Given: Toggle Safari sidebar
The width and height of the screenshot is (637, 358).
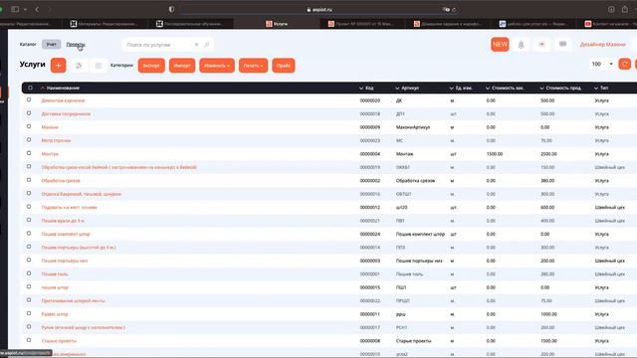Looking at the screenshot, I should click(x=15, y=9).
